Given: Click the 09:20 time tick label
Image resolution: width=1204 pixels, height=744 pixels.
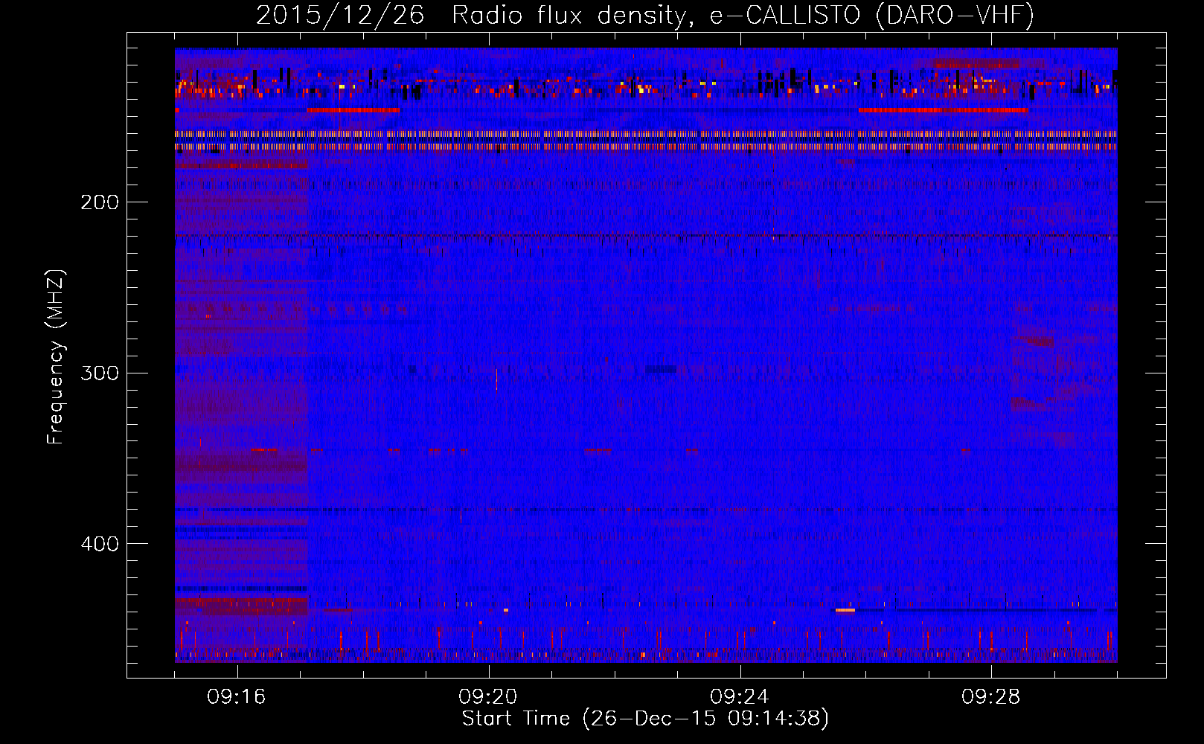Looking at the screenshot, I should click(488, 697).
